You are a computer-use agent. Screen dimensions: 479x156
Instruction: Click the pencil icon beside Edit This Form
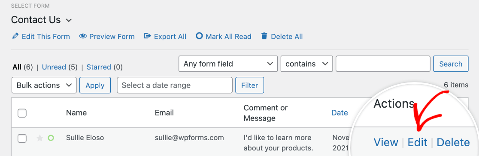pos(15,36)
